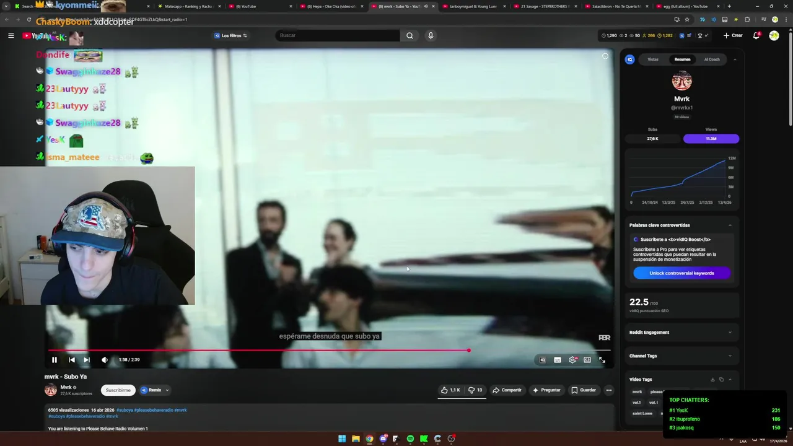
Task: Switch to egg (full album) tab
Action: tap(686, 6)
